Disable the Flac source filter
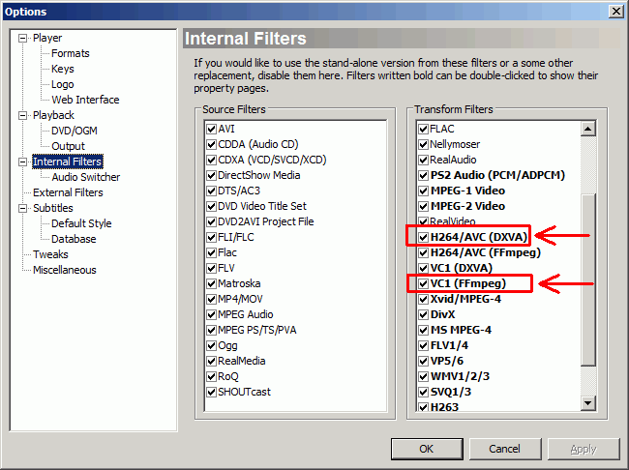The height and width of the screenshot is (470, 629). point(211,253)
